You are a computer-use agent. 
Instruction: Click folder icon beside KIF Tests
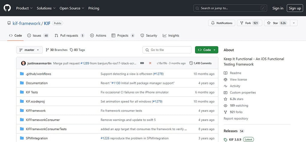pos(22,92)
